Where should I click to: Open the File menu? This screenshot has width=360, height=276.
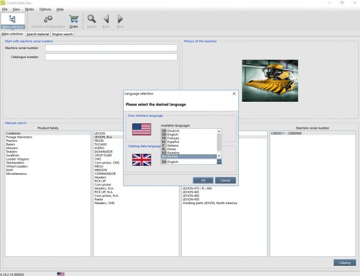(5, 10)
